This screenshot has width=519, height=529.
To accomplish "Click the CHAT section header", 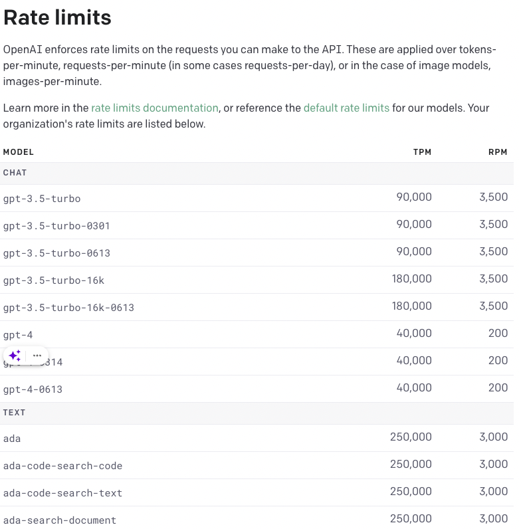I will tap(15, 173).
